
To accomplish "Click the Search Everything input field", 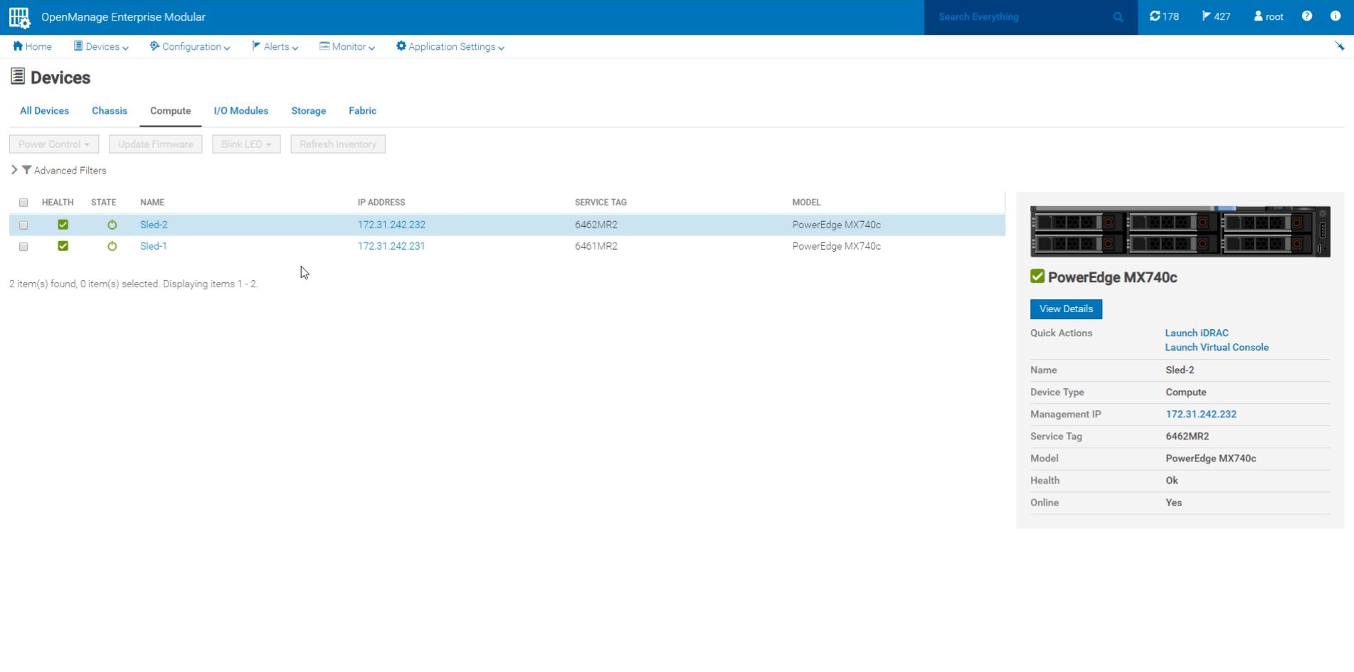I will click(1021, 17).
